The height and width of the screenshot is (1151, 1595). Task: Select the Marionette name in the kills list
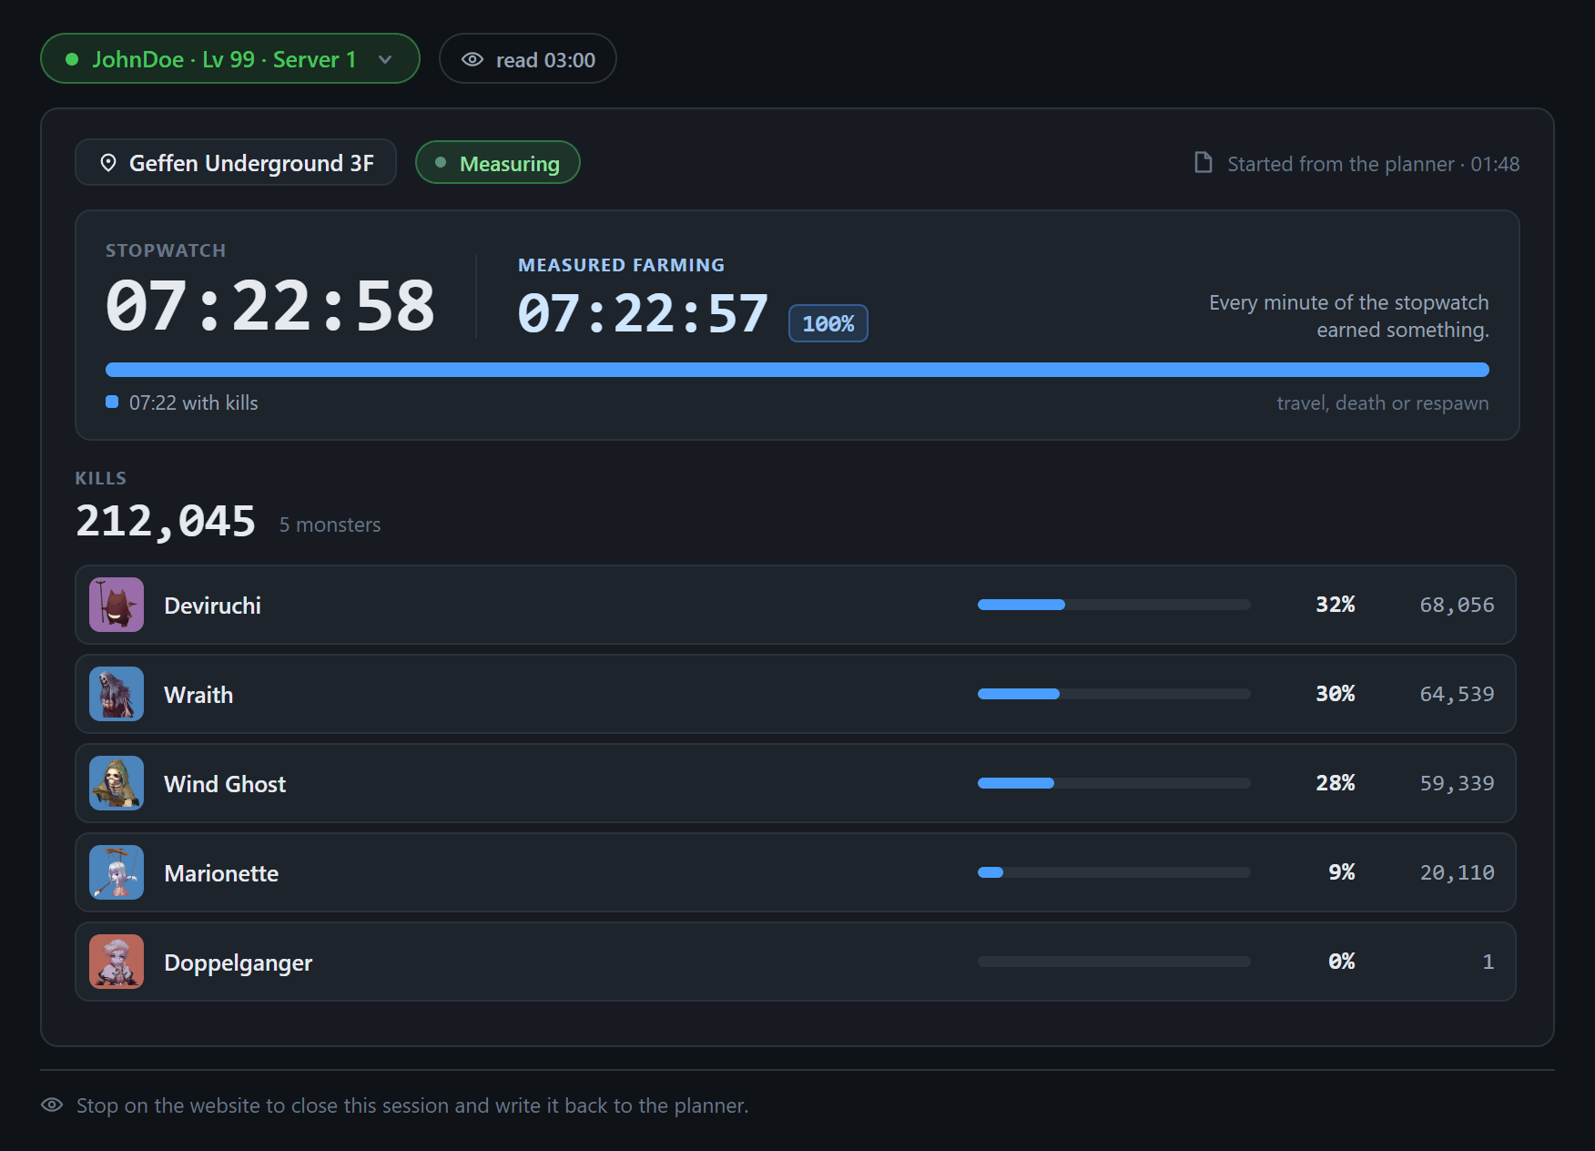click(221, 873)
